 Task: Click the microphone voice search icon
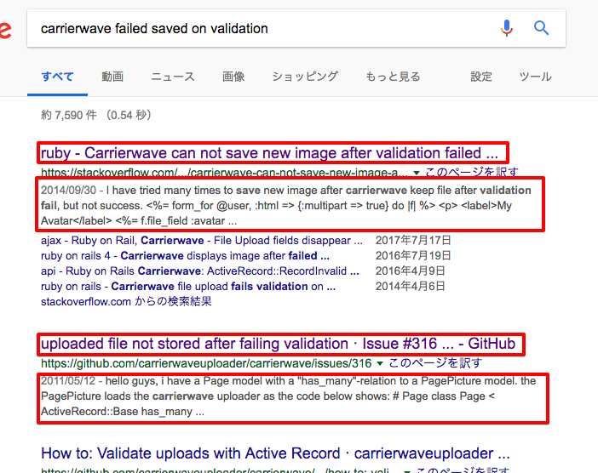click(x=507, y=28)
